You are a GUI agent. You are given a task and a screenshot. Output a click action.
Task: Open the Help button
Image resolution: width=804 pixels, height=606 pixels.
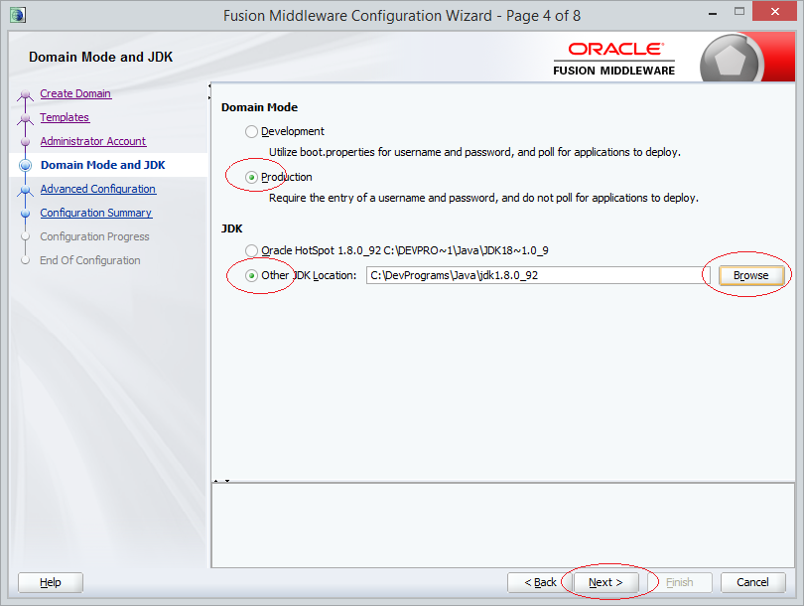[51, 582]
